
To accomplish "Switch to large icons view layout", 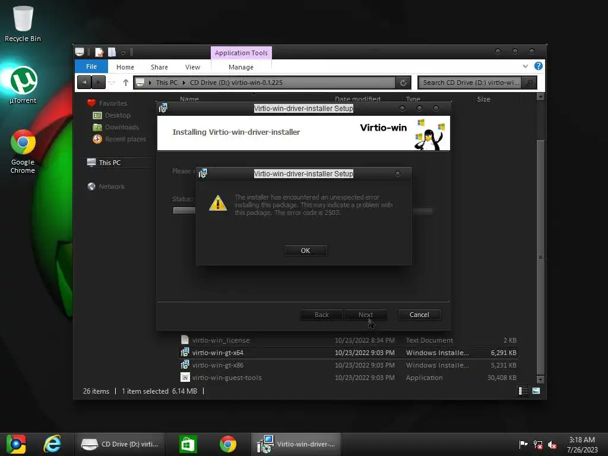I will pyautogui.click(x=536, y=391).
